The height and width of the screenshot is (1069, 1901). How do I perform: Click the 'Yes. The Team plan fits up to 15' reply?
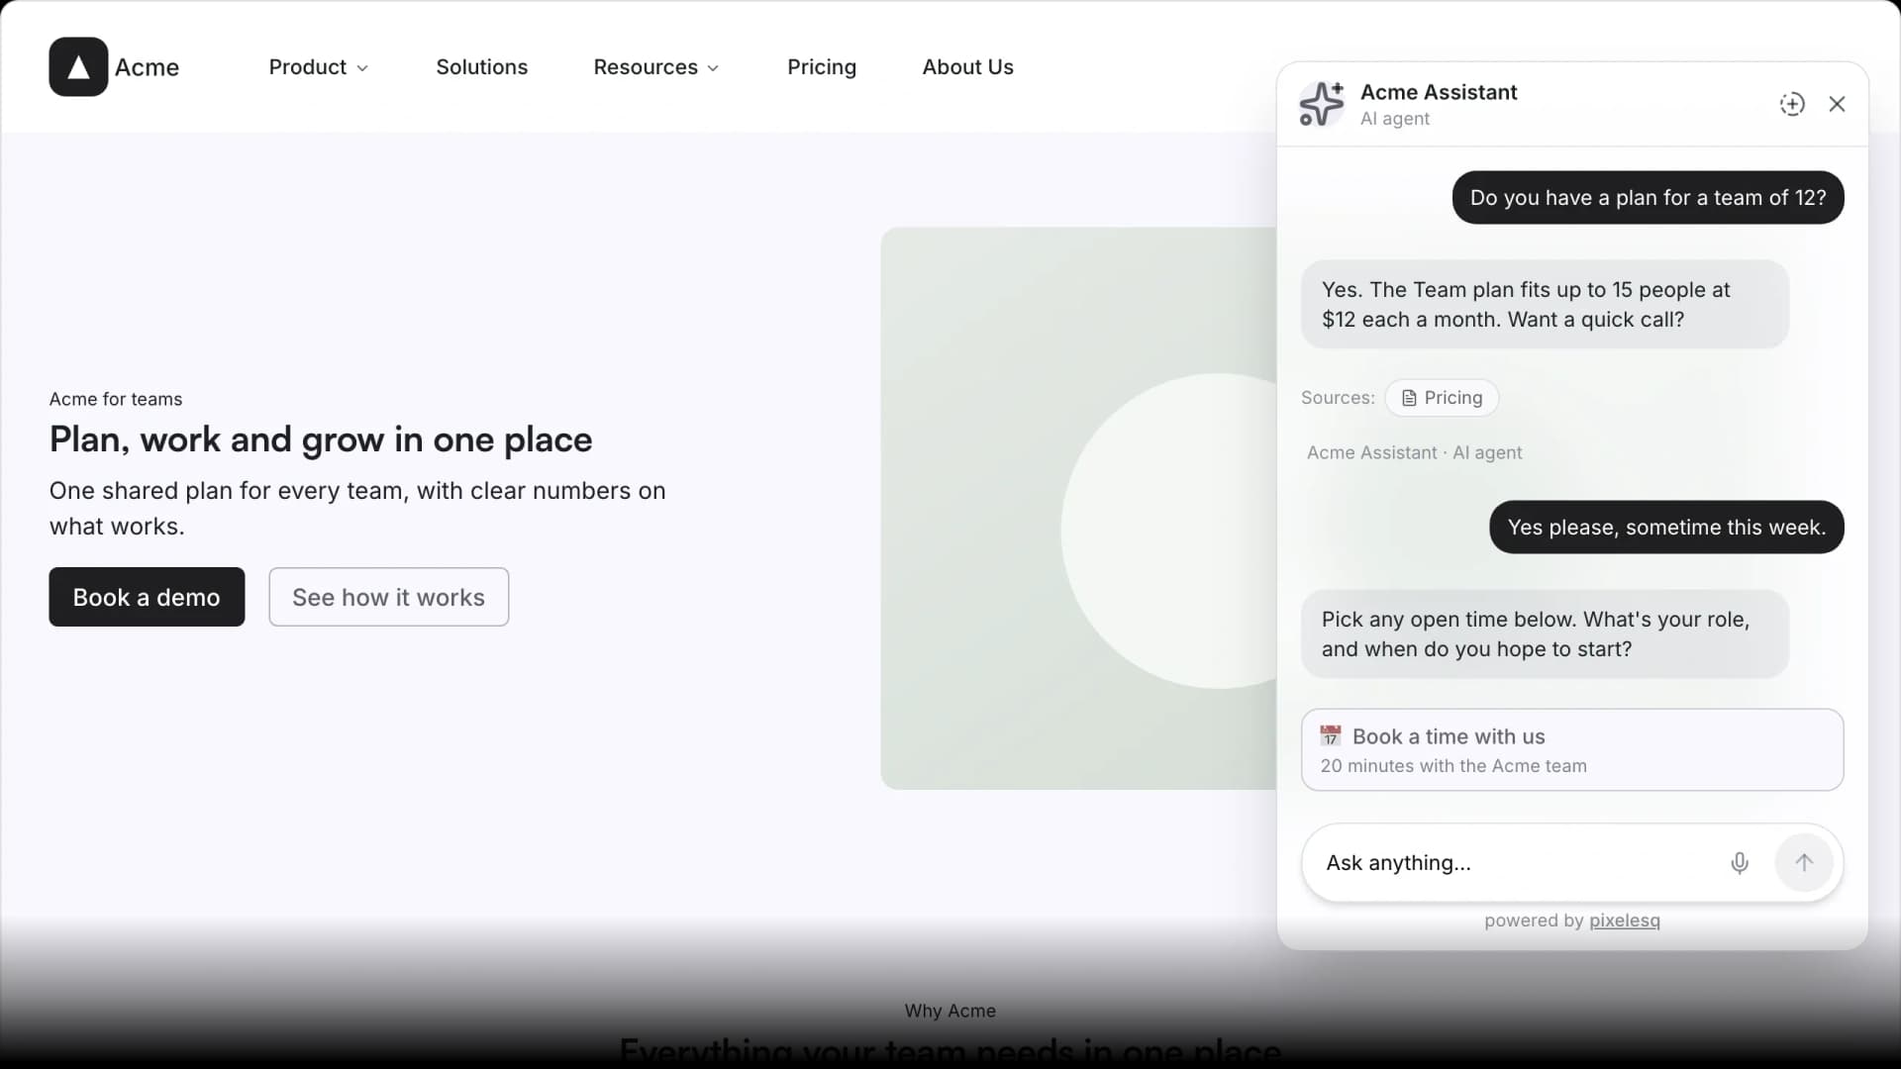pyautogui.click(x=1545, y=304)
